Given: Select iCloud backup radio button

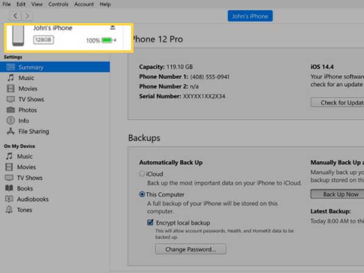Looking at the screenshot, I should point(142,174).
